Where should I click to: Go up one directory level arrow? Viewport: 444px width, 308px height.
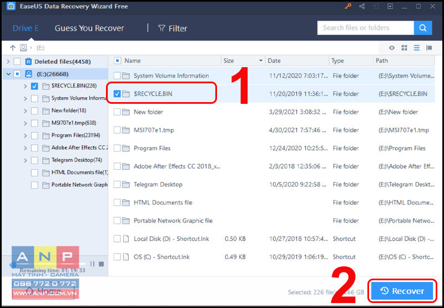(x=12, y=48)
